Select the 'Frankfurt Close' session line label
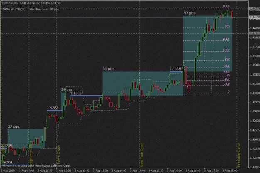 [239, 155]
